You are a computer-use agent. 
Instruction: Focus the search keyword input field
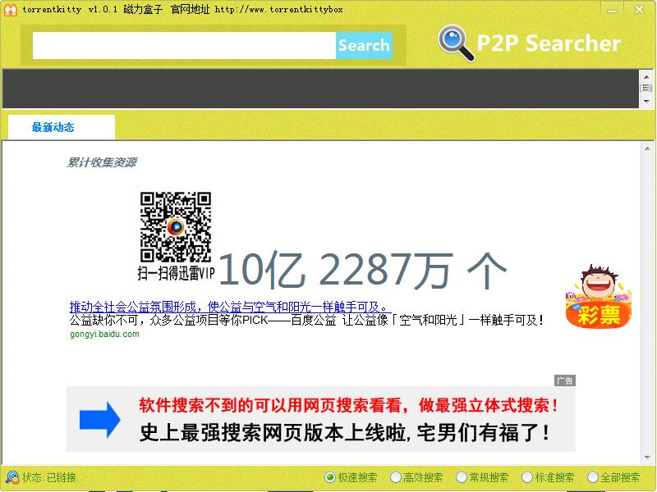pos(184,45)
